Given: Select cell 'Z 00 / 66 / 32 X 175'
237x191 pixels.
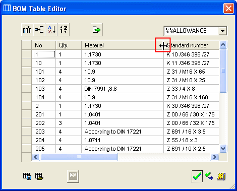Looking at the screenshot, I should [191, 123].
